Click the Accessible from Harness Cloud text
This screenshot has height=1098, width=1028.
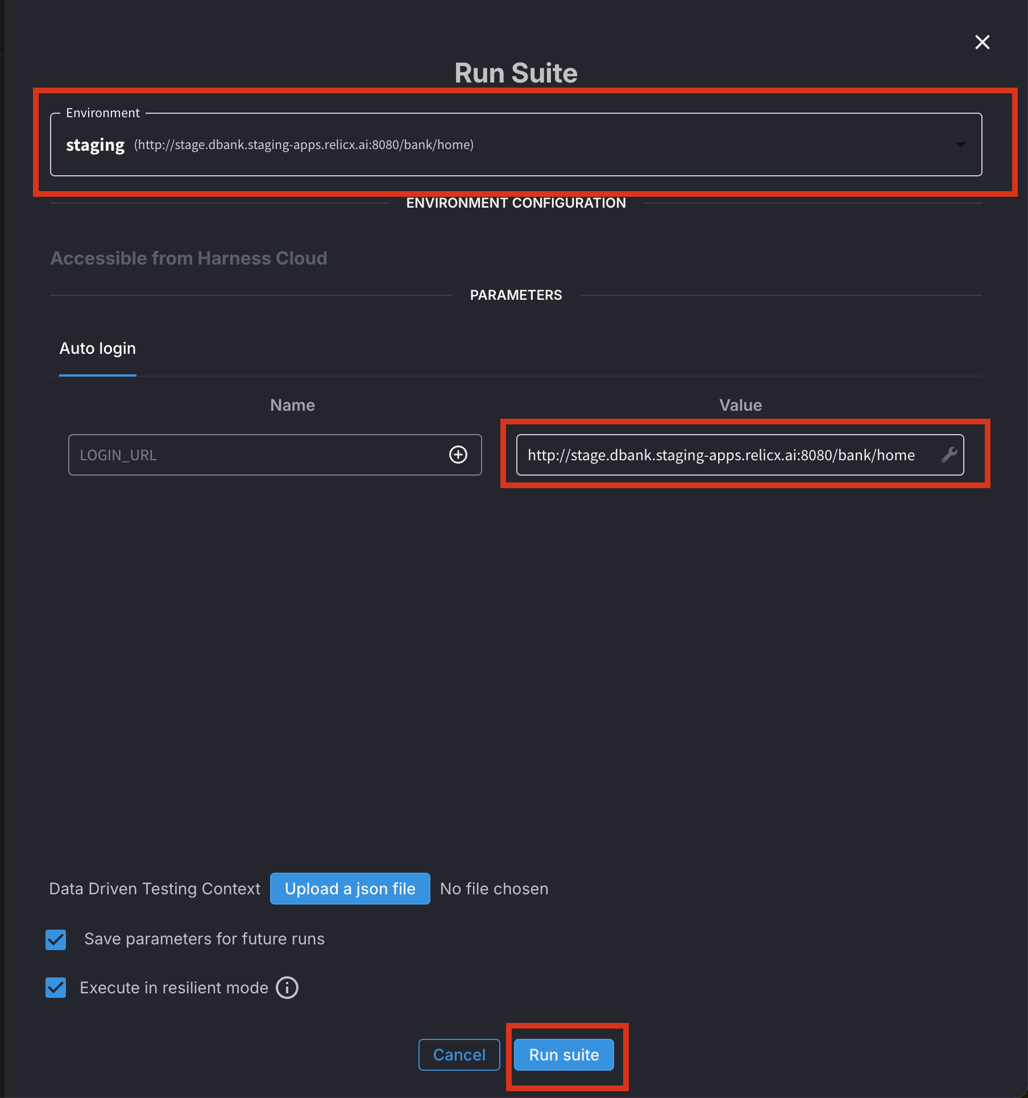[189, 258]
